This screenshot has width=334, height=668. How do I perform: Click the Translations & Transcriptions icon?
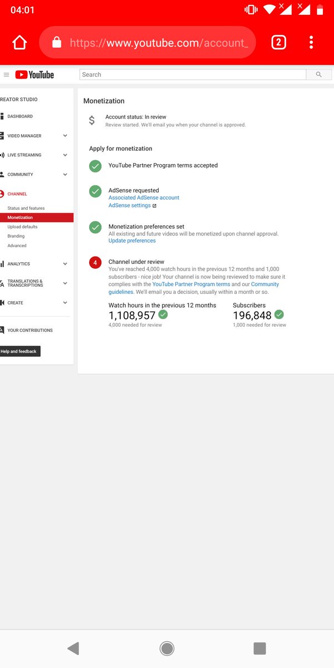2,283
